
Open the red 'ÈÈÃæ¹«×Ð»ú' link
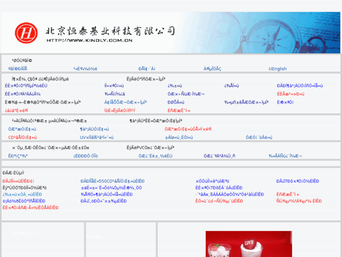click(x=291, y=94)
